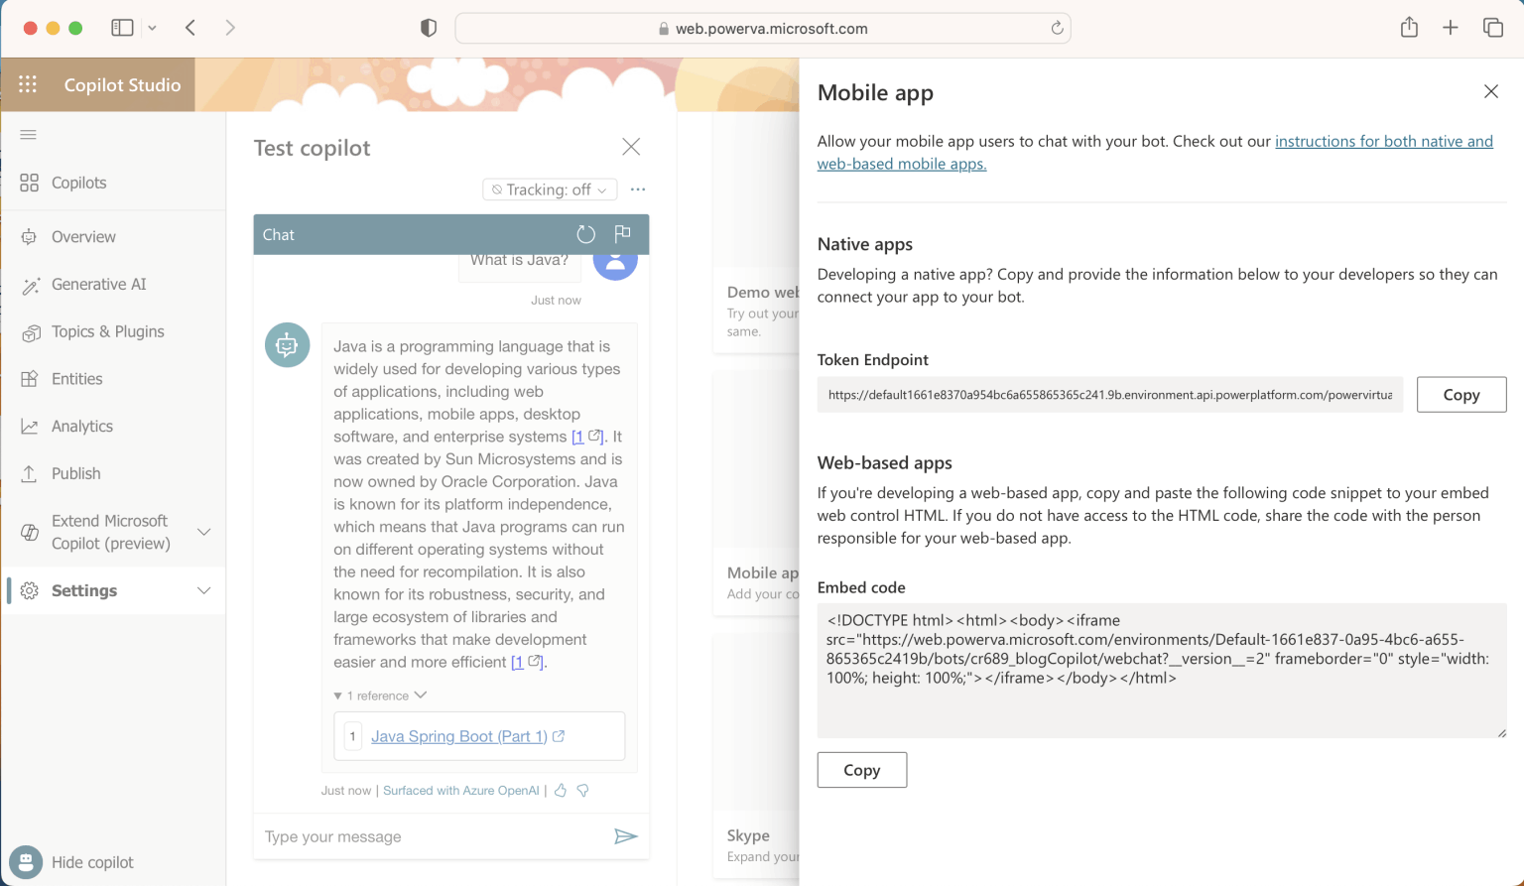Click the Skype channel card
This screenshot has height=886, width=1524.
[x=756, y=756]
